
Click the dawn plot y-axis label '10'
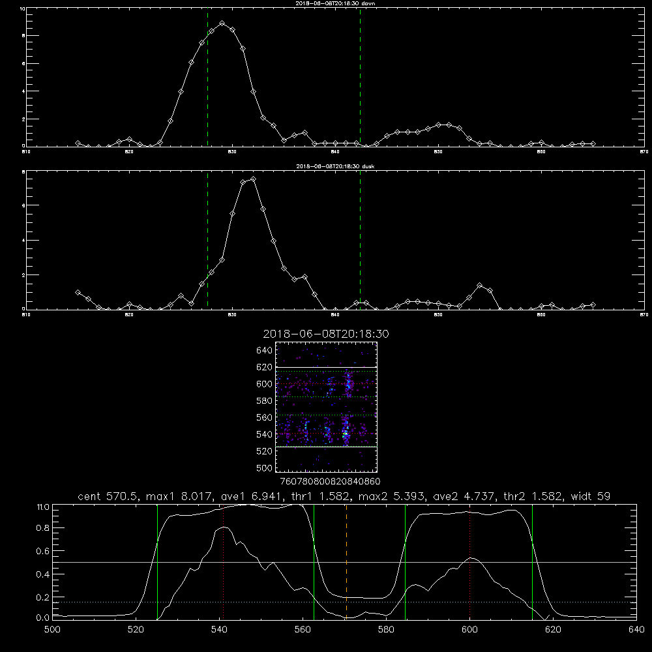click(x=22, y=8)
